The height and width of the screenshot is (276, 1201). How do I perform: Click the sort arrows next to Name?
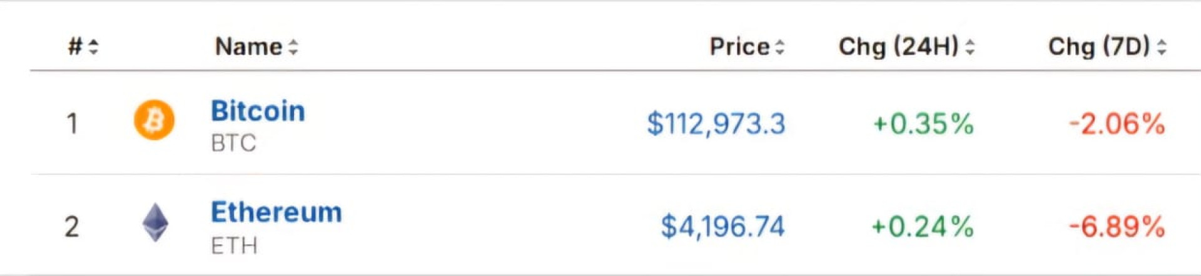(293, 47)
